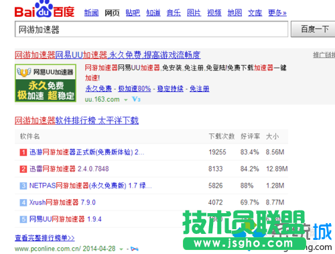Screen dimensions: 335x254
Task: Click rank 4 blue number badge
Action: (23, 202)
